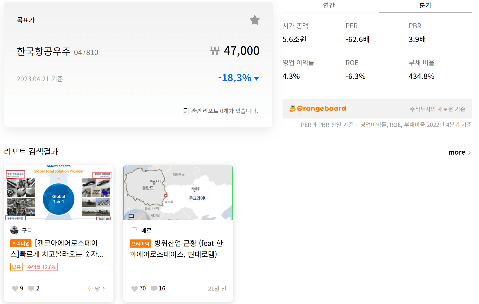The width and height of the screenshot is (479, 304).
Task: Click comment count 16
Action: [x=162, y=289]
